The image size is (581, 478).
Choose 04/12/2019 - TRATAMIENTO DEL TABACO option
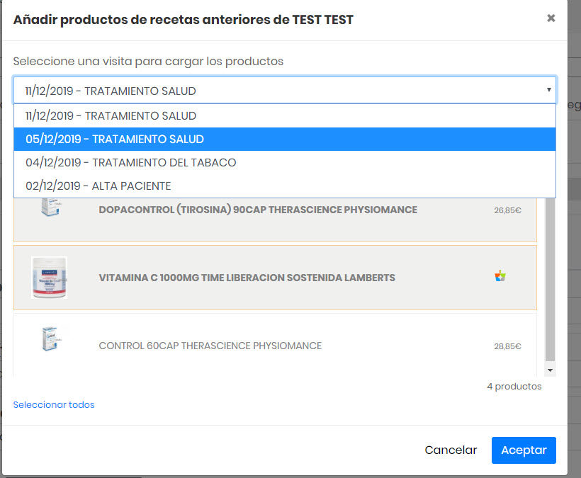(285, 163)
